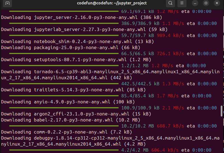This screenshot has width=224, height=153.
Task: Close the terminal window
Action: click(217, 3)
